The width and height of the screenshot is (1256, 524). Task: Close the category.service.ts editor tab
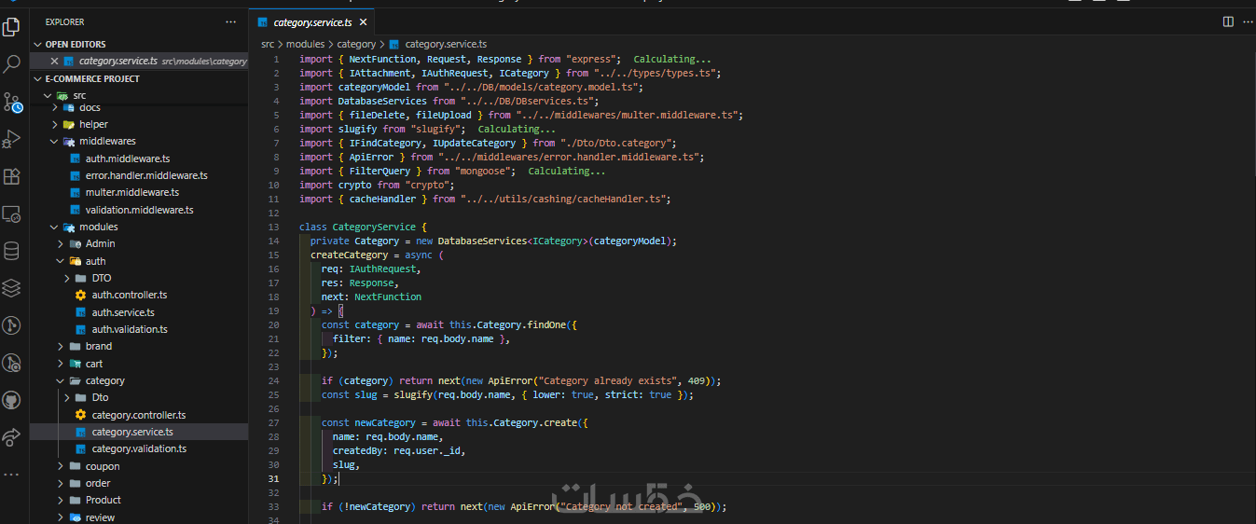pos(363,21)
